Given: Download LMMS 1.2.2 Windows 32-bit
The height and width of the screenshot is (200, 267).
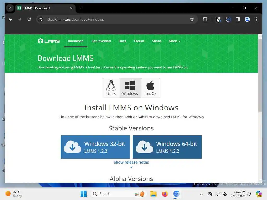Looking at the screenshot, I should [95, 147].
